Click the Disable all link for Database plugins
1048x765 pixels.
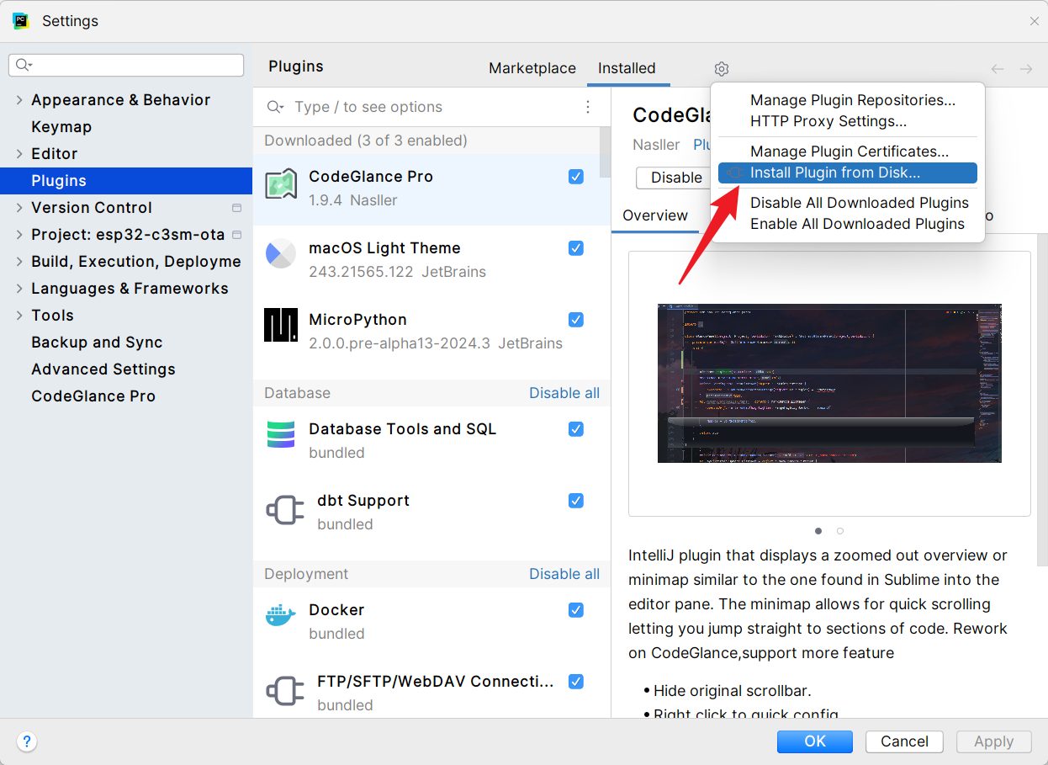click(x=564, y=393)
